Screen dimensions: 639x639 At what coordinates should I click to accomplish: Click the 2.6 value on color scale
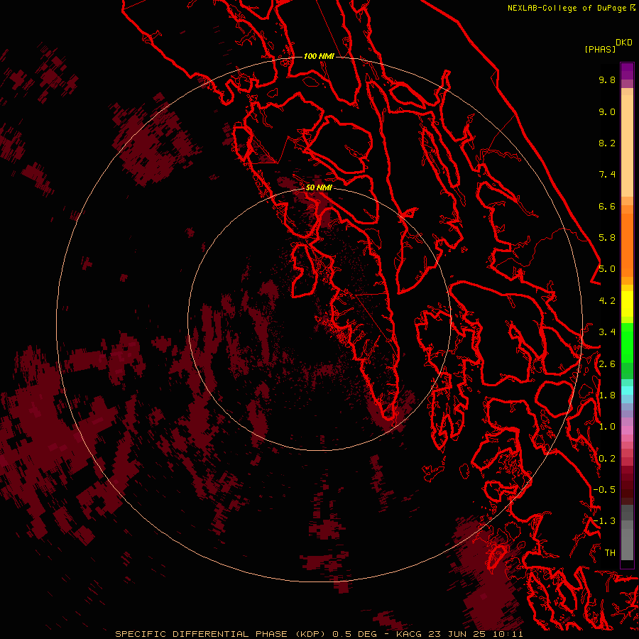607,364
